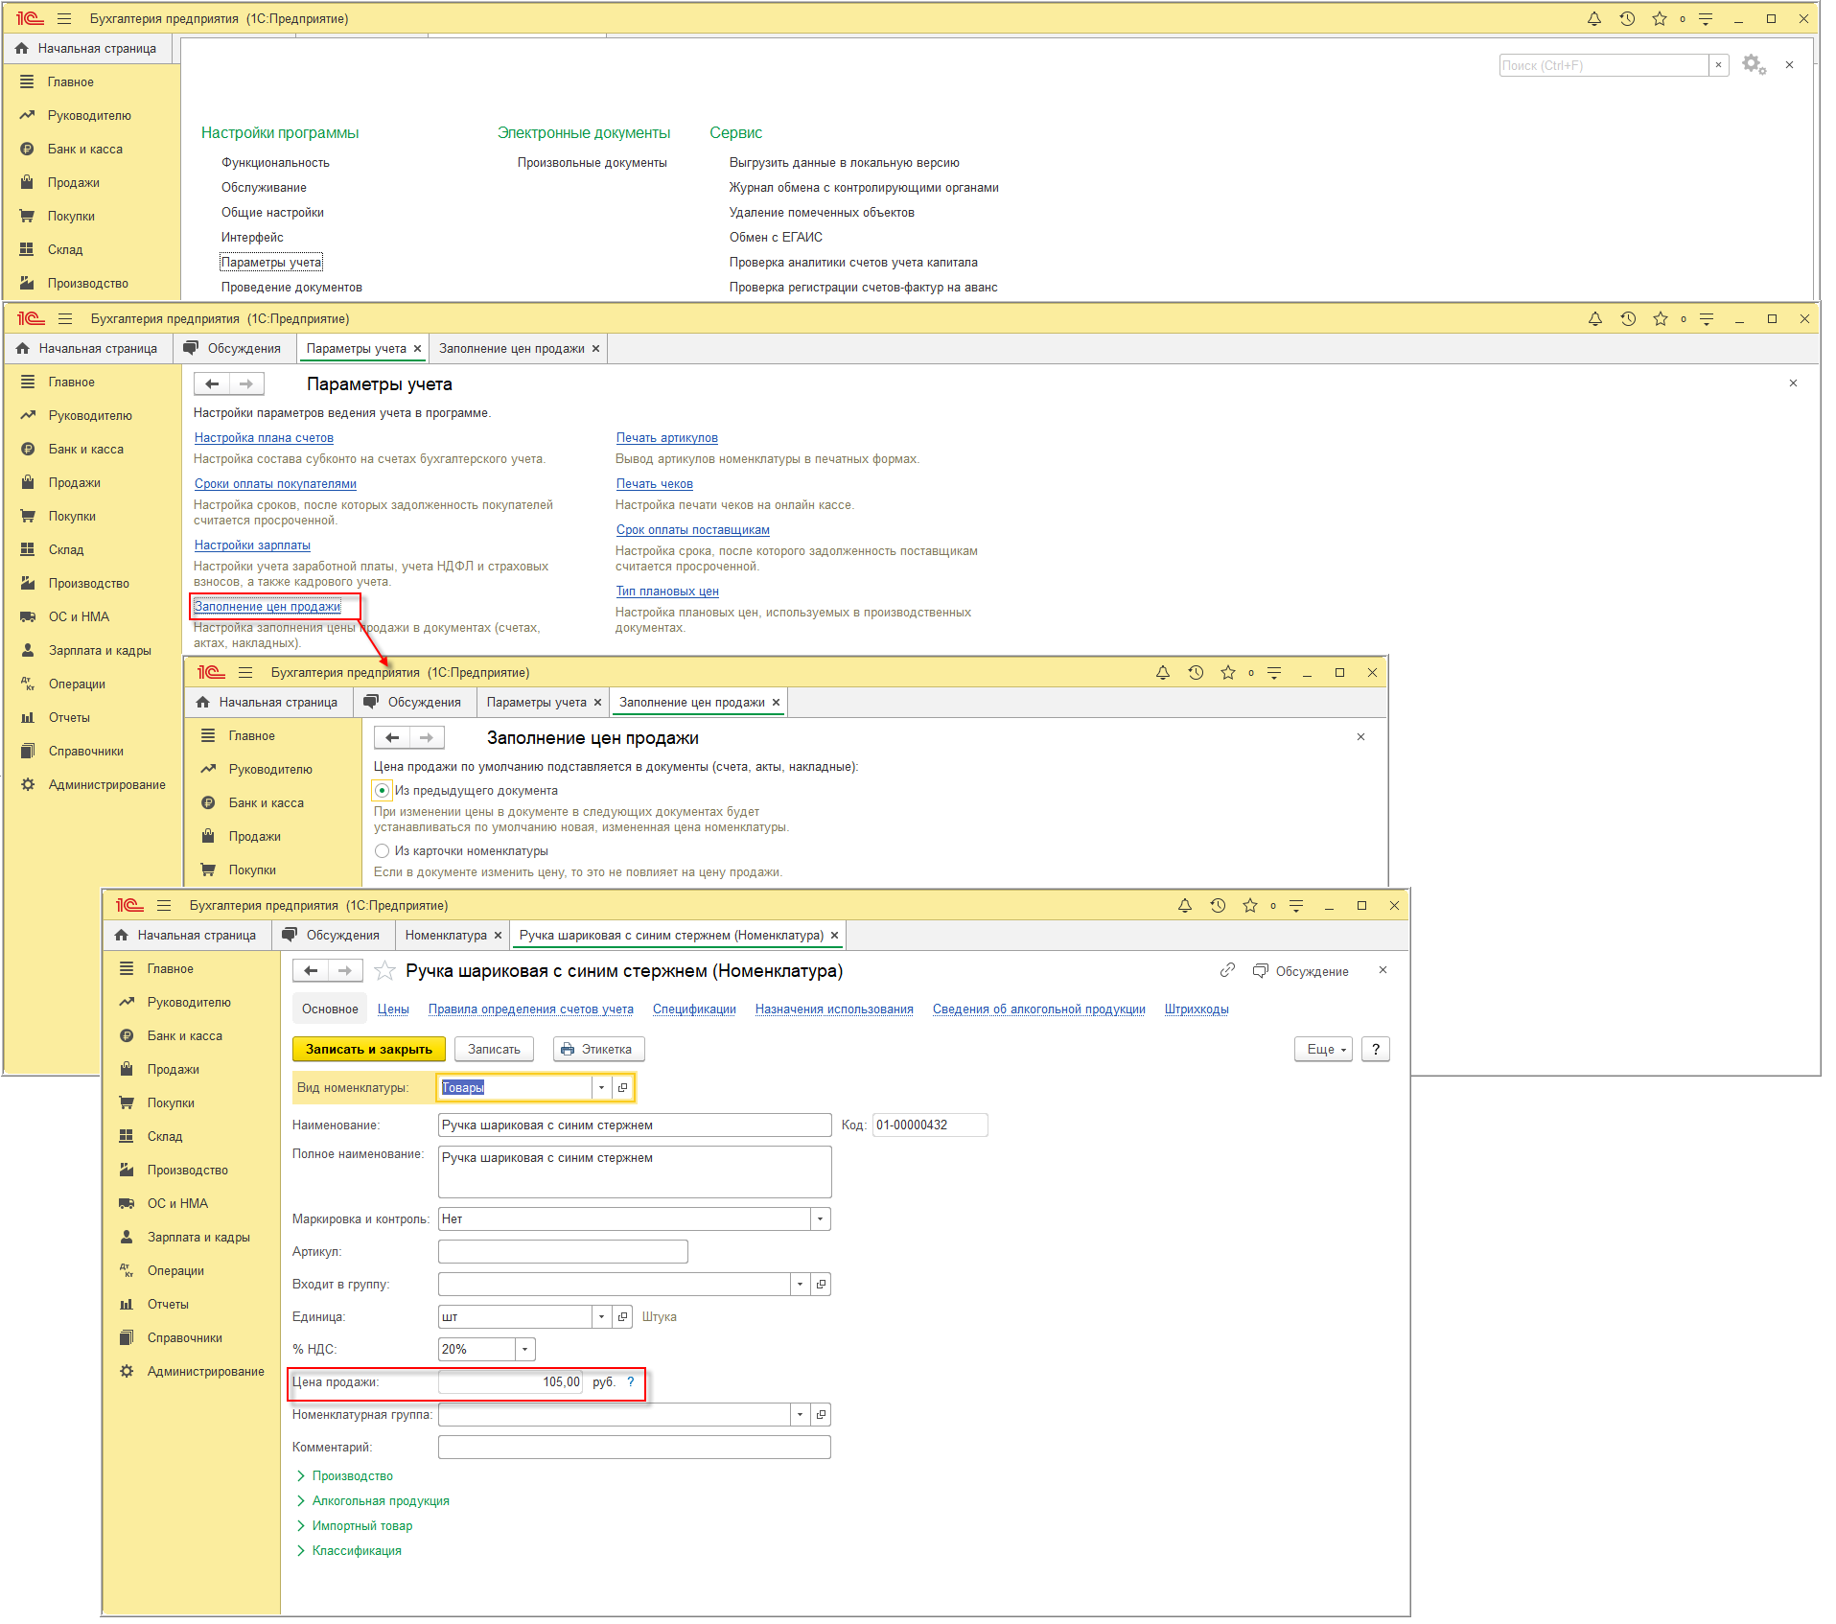
Task: Open % НДС dropdown list
Action: point(524,1349)
